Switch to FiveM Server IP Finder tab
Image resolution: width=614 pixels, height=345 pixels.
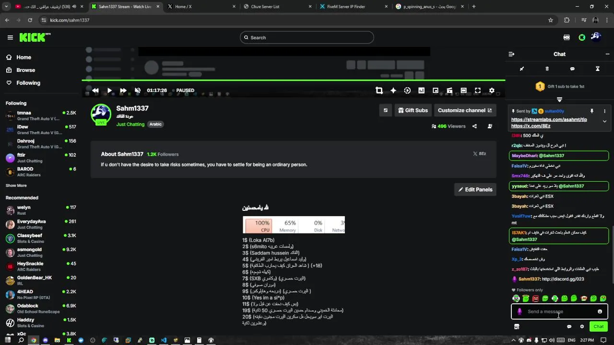354,7
